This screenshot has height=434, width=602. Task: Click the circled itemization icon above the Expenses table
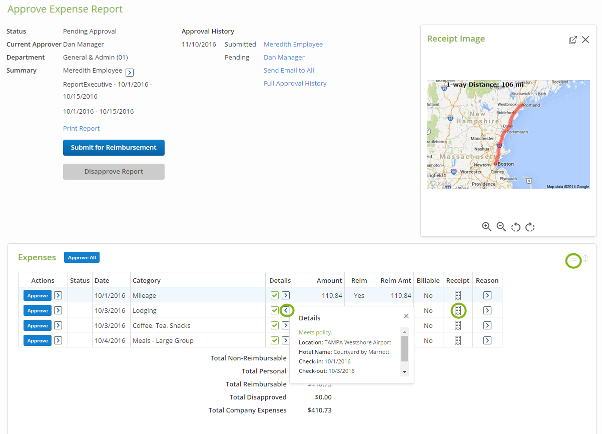(x=573, y=261)
